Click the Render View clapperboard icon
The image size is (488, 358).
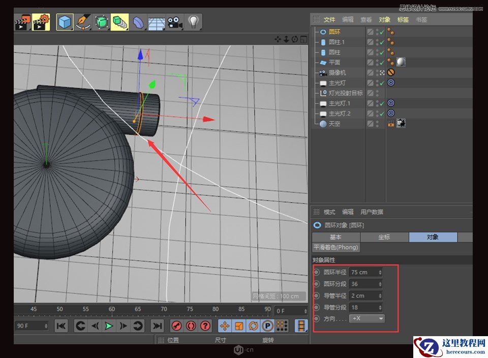(x=21, y=21)
